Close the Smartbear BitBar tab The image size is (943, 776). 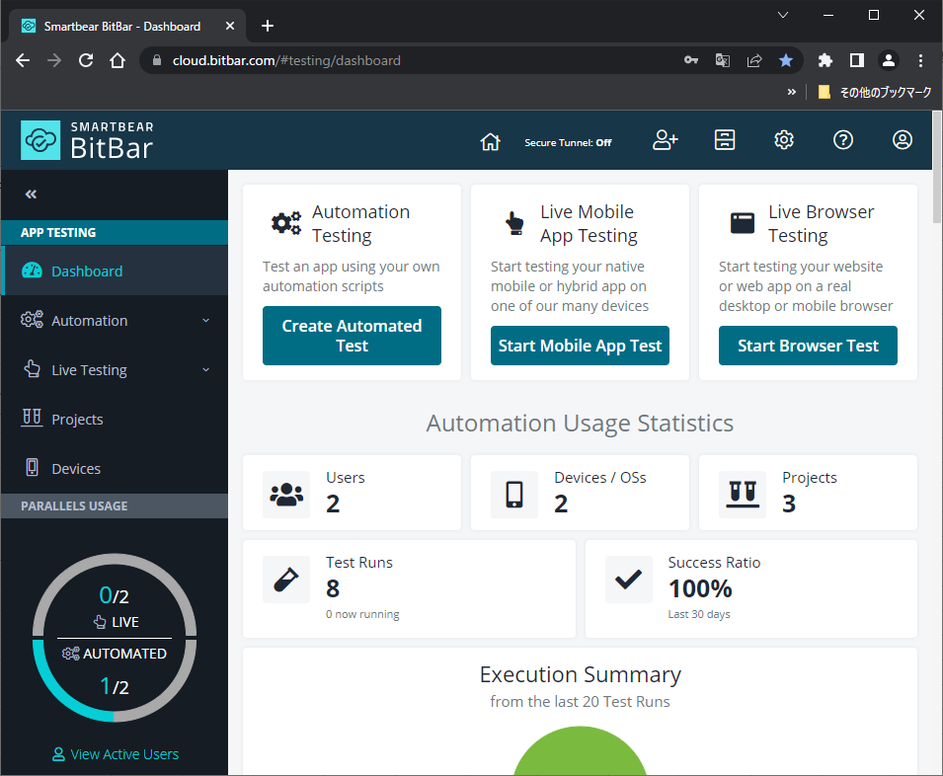pos(230,26)
